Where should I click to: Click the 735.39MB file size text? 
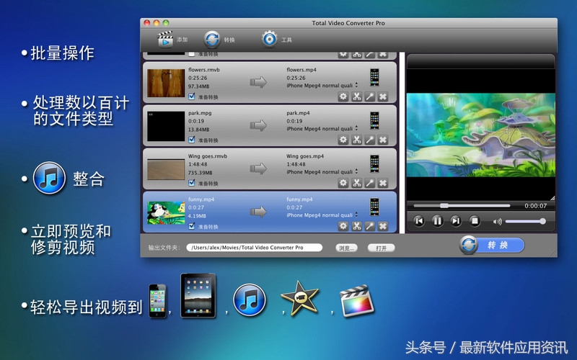coord(199,173)
